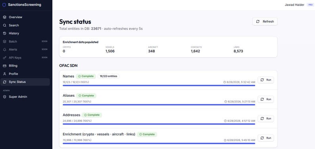Click the Billing credit card icon
315x149 pixels.
tap(5, 66)
